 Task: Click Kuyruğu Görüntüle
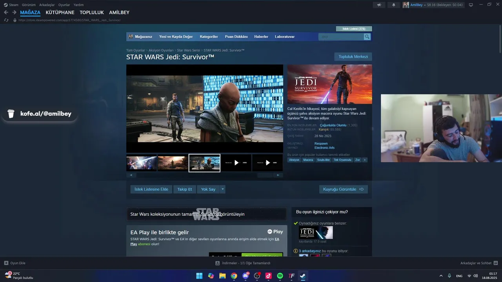point(344,189)
